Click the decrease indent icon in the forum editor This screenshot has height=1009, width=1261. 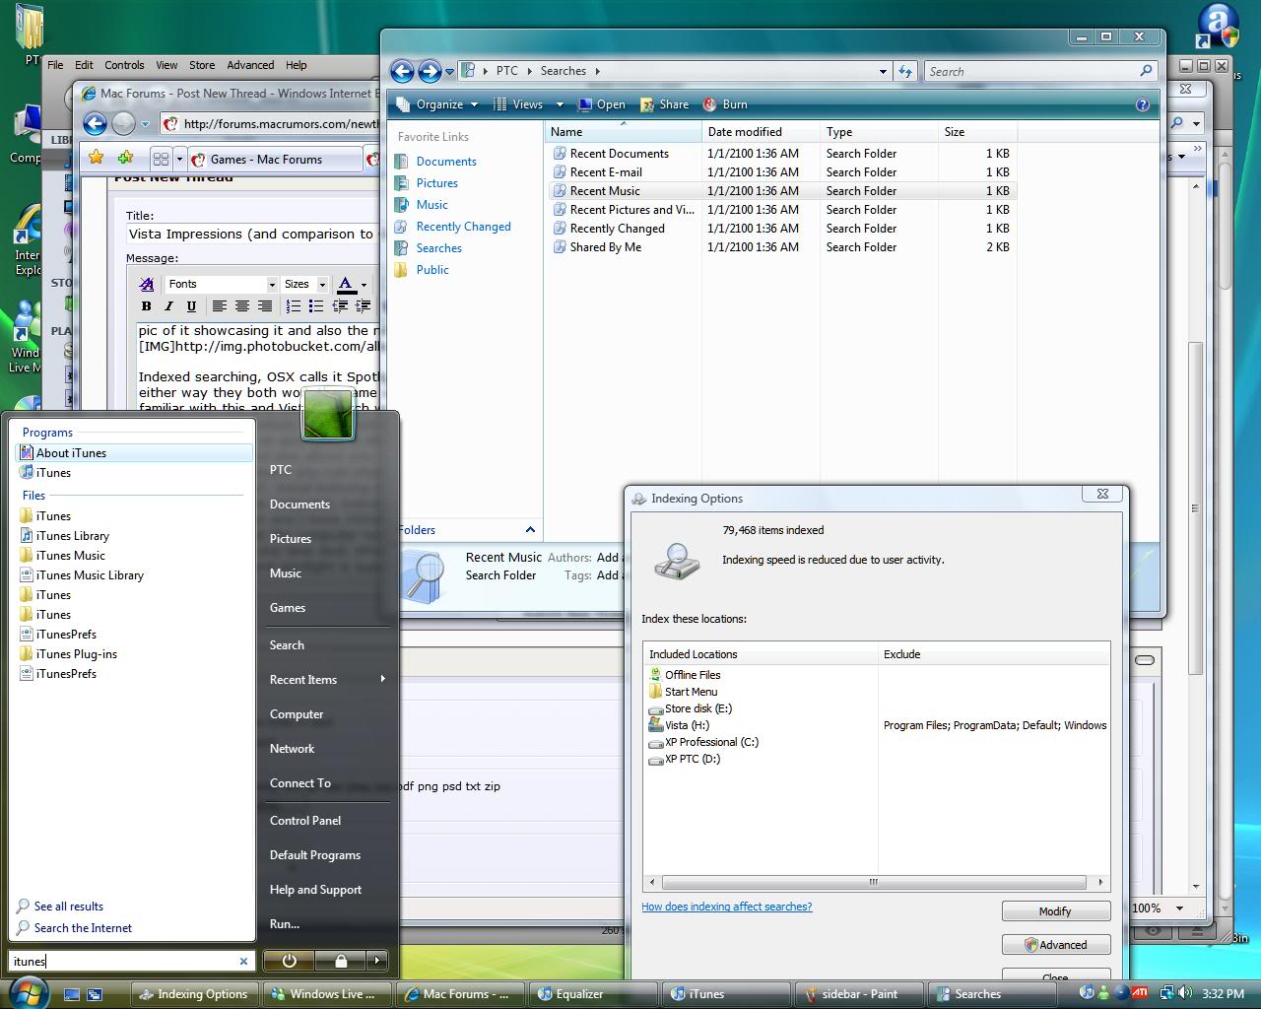point(340,306)
